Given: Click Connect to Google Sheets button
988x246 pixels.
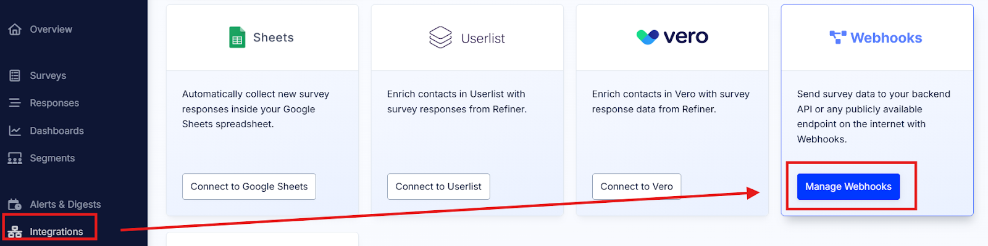Looking at the screenshot, I should pyautogui.click(x=249, y=186).
